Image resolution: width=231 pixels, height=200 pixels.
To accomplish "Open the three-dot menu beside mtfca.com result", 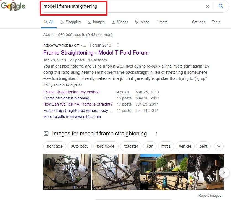I will 118,45.
